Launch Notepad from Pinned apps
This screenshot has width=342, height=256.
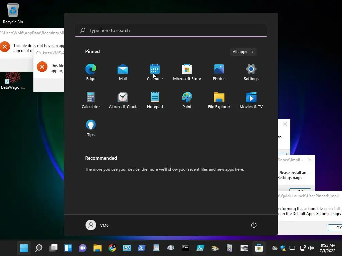tap(155, 100)
